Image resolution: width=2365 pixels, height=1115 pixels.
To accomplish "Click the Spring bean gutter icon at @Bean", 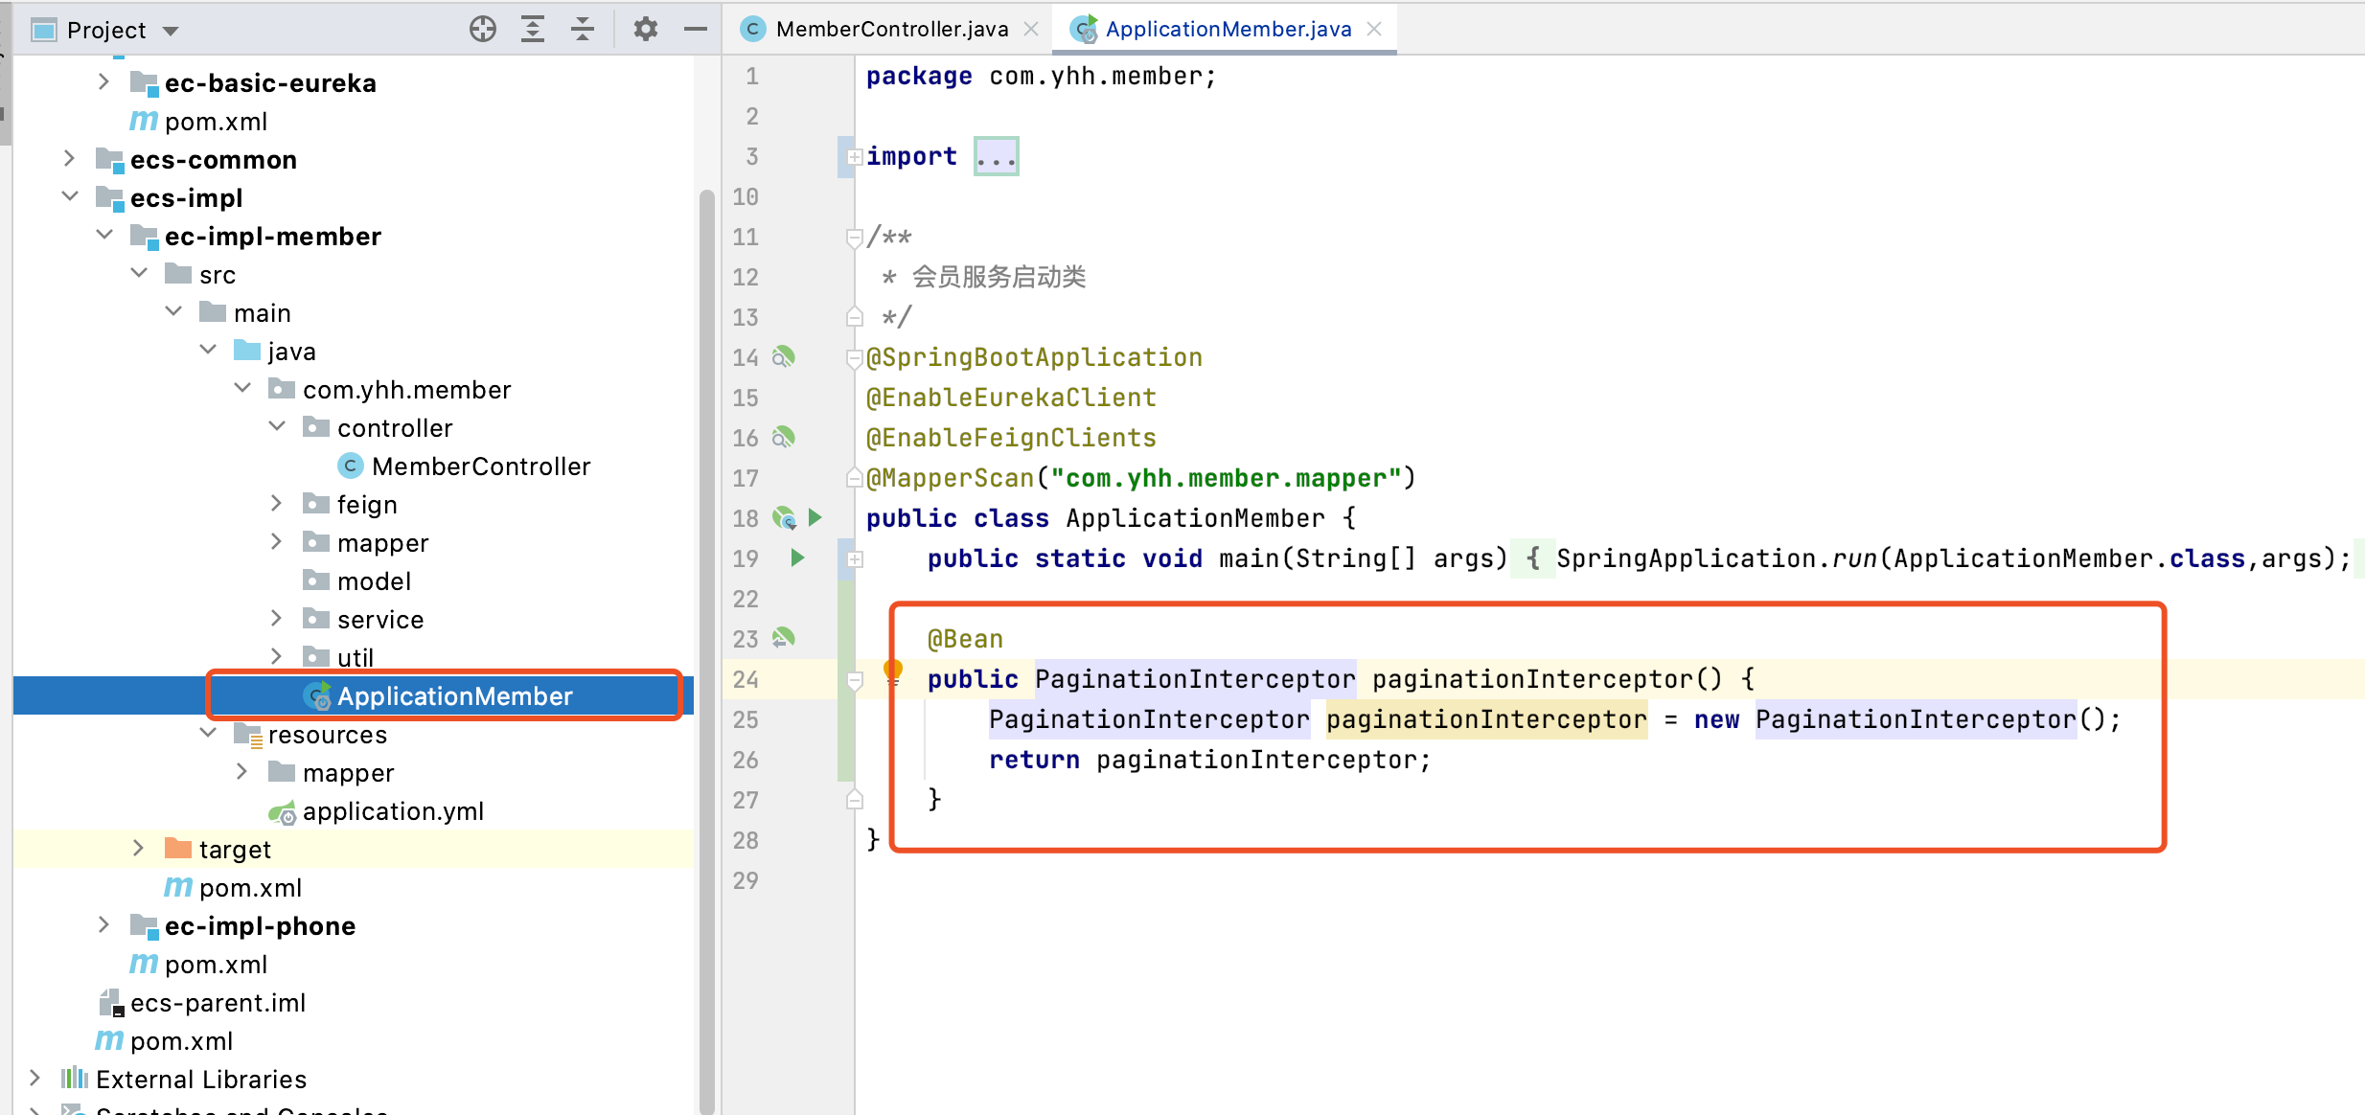I will 784,638.
